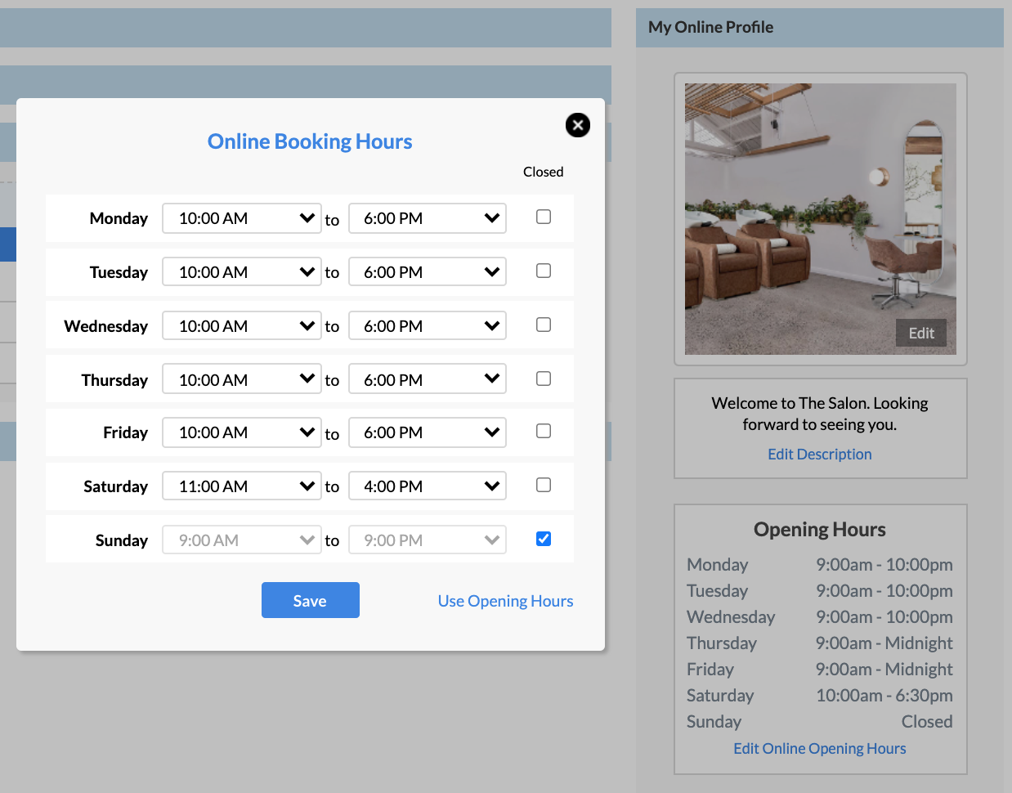1012x793 pixels.
Task: Open Monday end time dropdown
Action: (x=428, y=218)
